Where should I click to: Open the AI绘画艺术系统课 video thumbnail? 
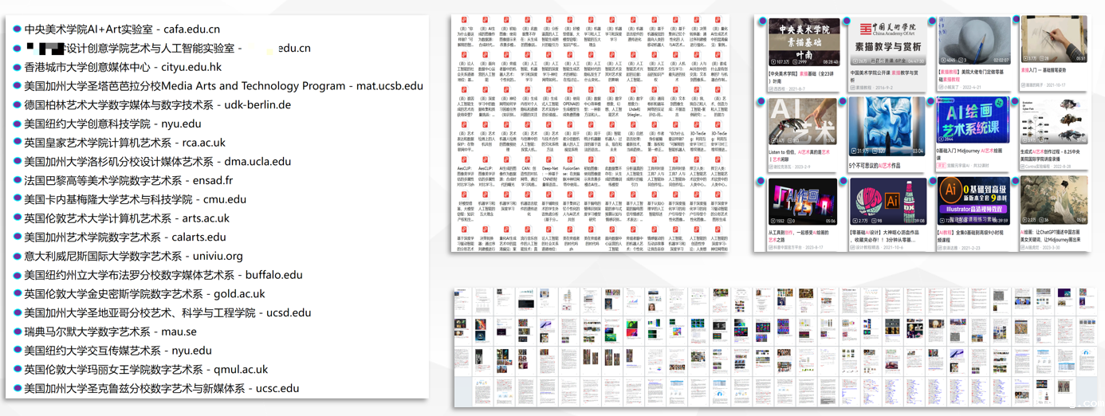pyautogui.click(x=973, y=121)
